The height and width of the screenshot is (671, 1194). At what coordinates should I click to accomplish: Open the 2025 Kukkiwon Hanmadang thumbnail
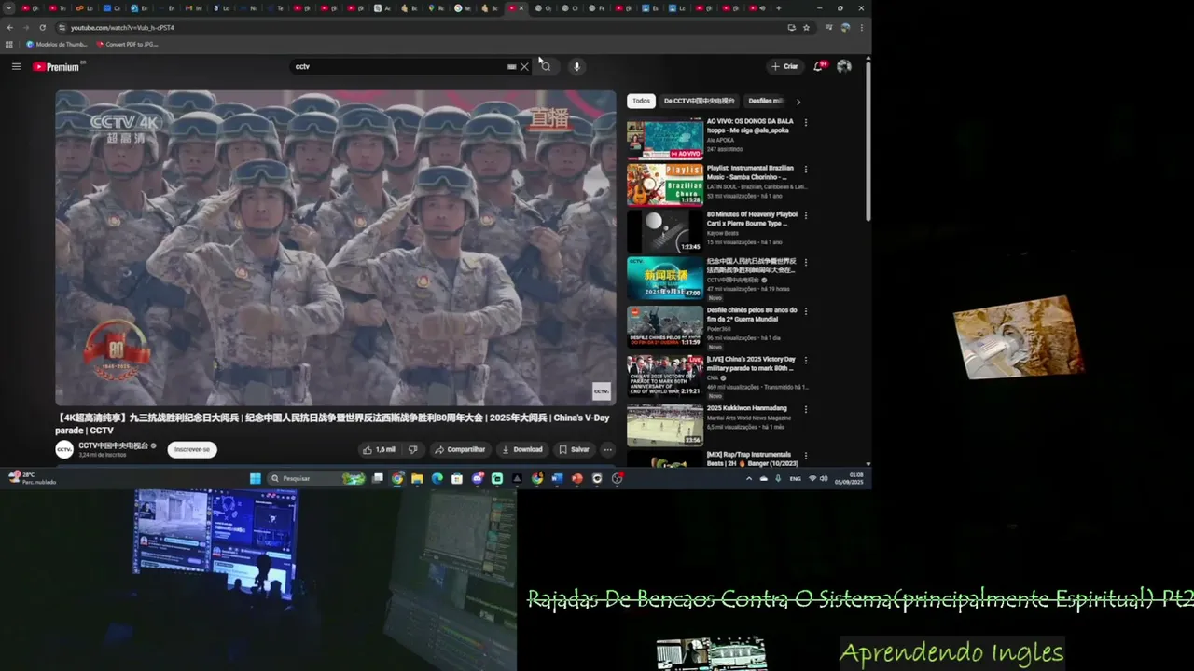pos(665,424)
